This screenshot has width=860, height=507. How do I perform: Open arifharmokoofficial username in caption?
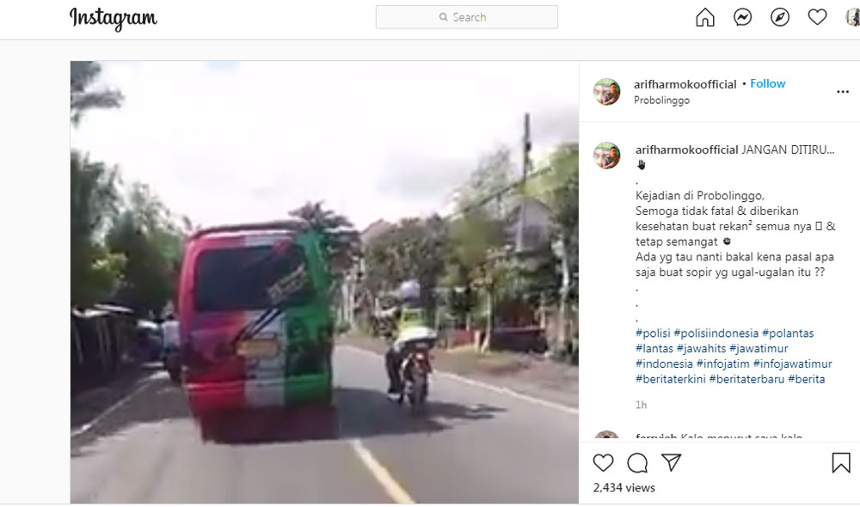point(686,150)
